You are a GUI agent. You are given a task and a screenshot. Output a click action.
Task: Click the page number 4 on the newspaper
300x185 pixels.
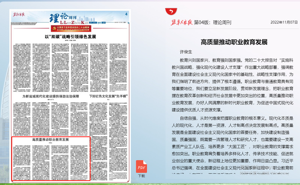click(x=126, y=14)
